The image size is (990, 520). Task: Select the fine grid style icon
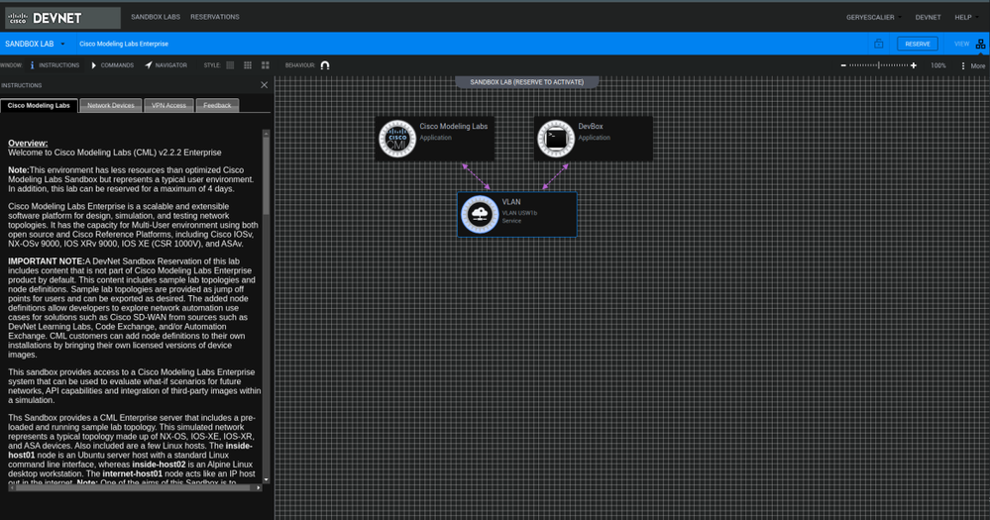click(248, 65)
